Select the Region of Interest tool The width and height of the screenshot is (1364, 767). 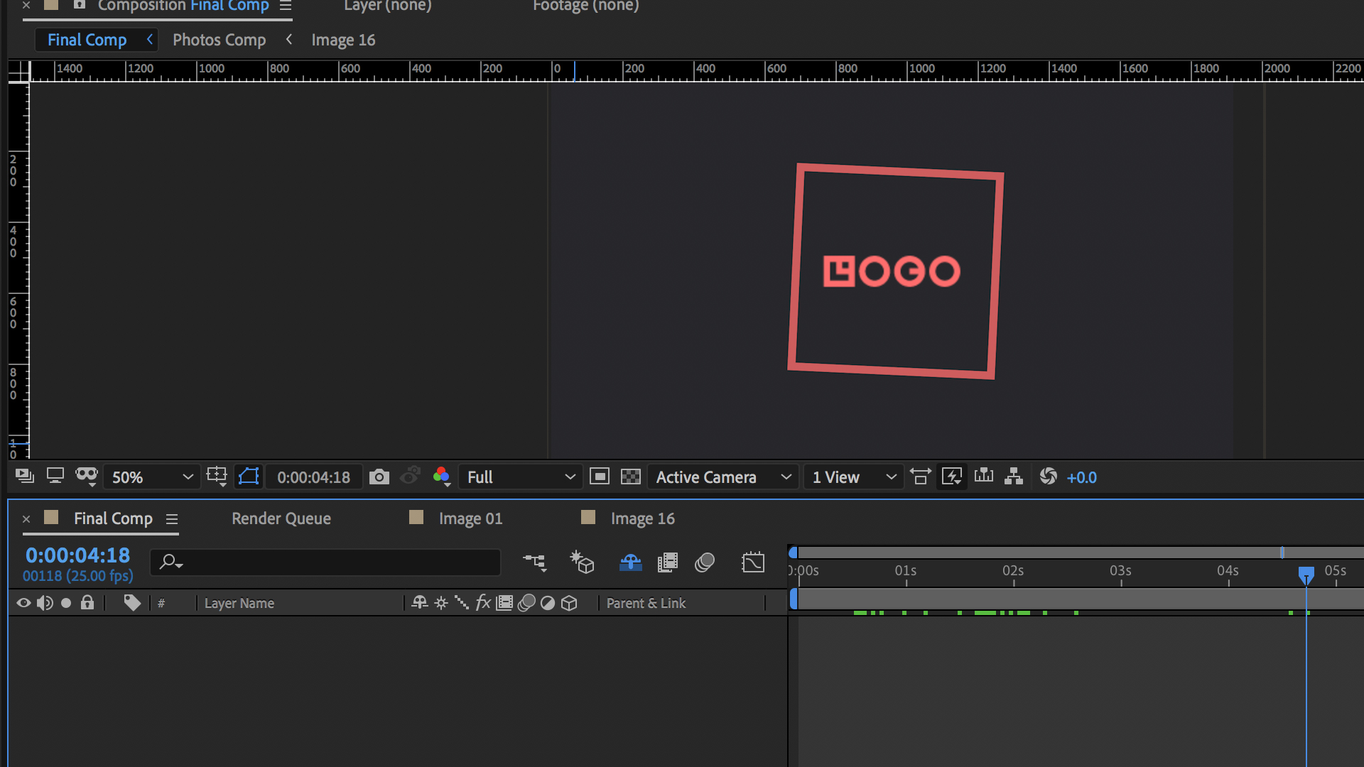(249, 477)
